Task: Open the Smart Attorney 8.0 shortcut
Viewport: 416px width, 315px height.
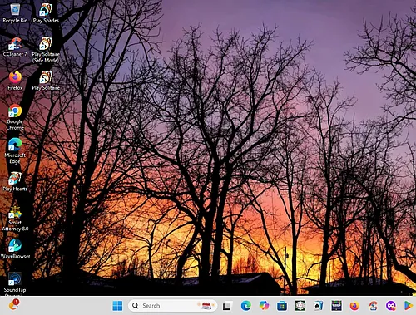Action: click(x=15, y=219)
